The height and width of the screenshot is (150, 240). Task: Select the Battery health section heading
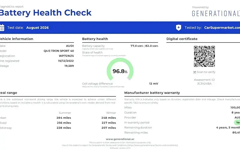[x=95, y=39]
